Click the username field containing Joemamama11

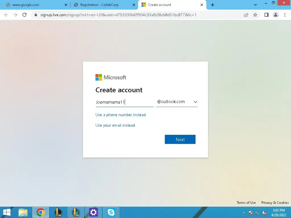124,102
